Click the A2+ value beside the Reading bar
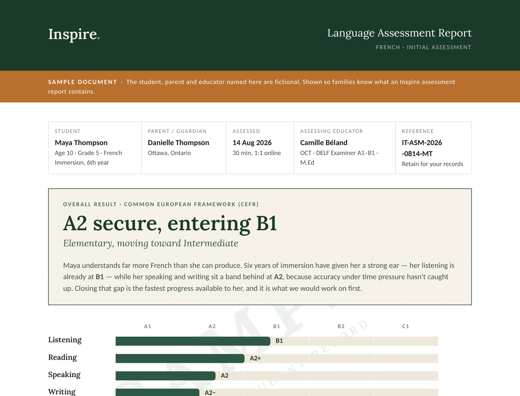The height and width of the screenshot is (396, 520). point(255,358)
